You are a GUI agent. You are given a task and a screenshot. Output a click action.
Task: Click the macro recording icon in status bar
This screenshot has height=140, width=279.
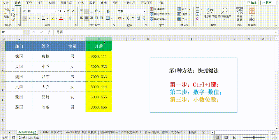tap(13, 138)
